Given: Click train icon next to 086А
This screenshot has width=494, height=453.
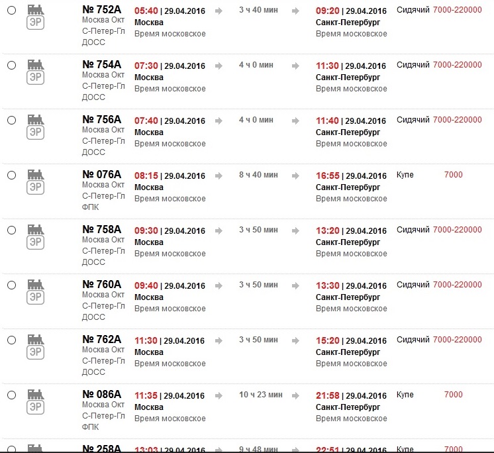Looking at the screenshot, I should [35, 394].
